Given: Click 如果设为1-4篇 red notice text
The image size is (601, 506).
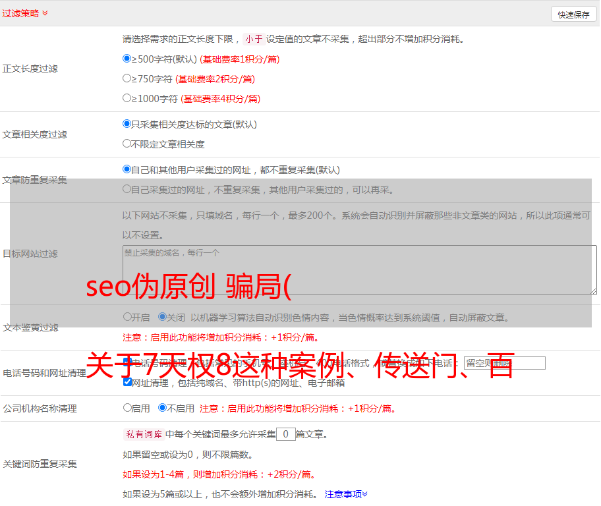Looking at the screenshot, I should pyautogui.click(x=219, y=474).
